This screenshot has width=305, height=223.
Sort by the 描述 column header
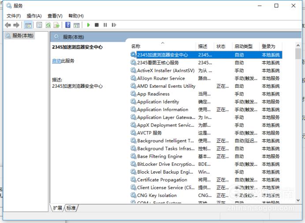[x=205, y=46]
